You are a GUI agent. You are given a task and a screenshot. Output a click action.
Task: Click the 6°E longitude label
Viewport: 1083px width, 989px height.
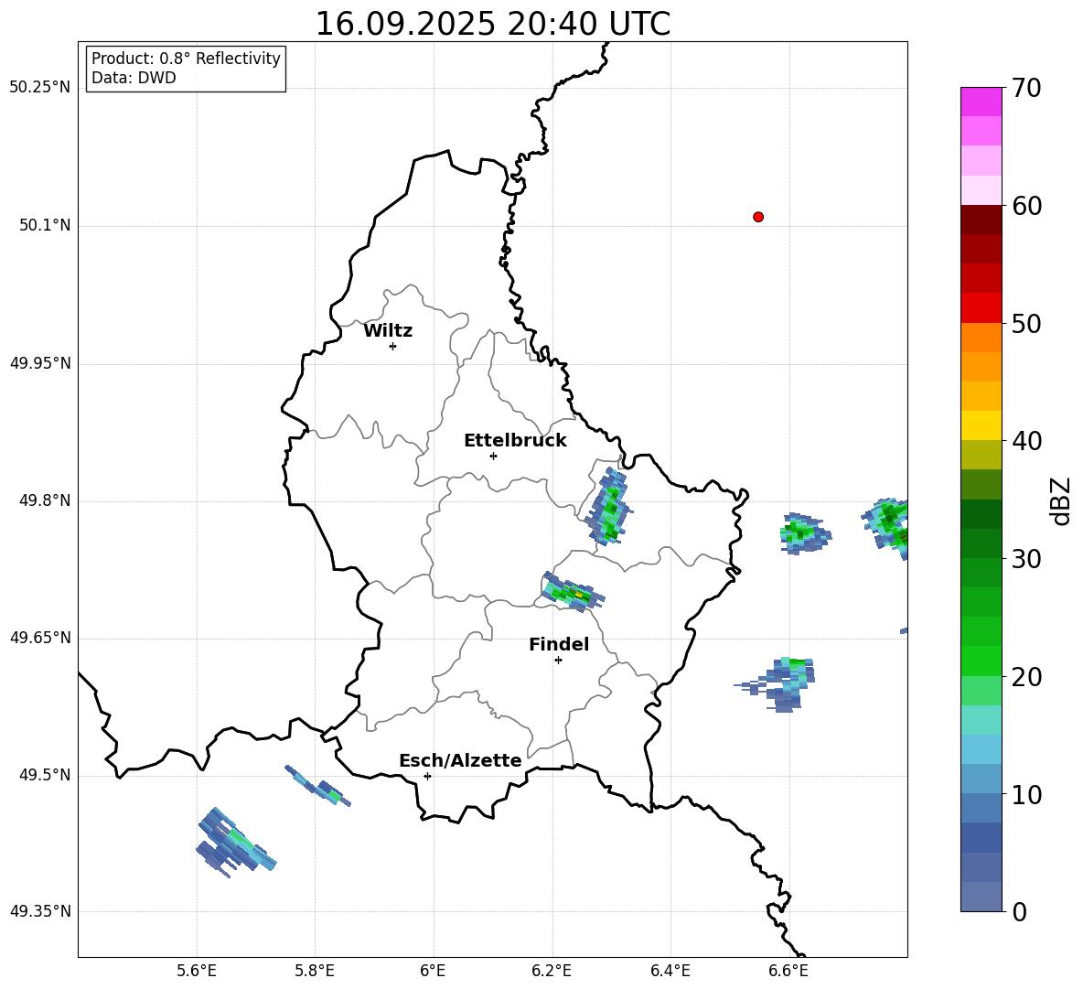(x=433, y=971)
